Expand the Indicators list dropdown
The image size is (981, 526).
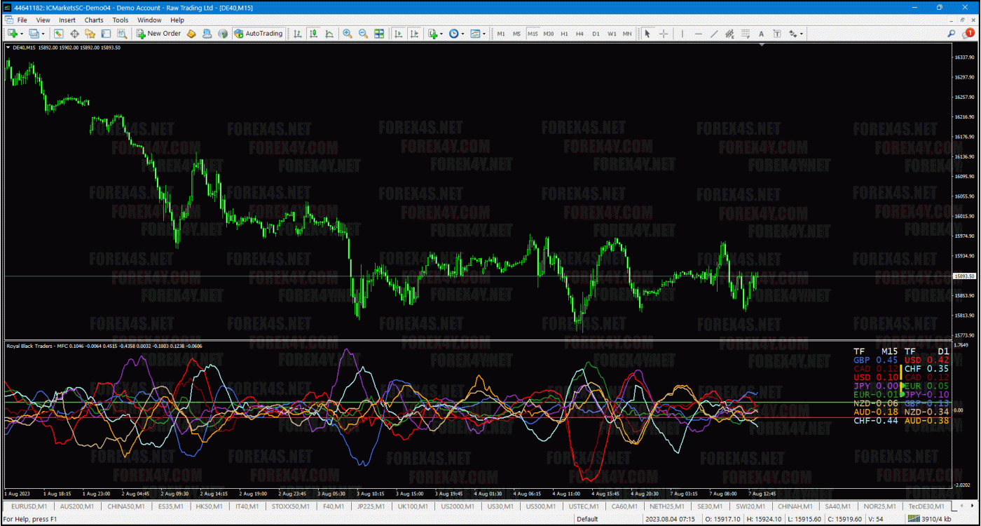pos(435,34)
